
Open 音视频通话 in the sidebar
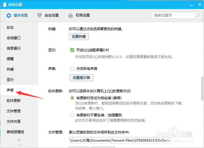click(19, 132)
